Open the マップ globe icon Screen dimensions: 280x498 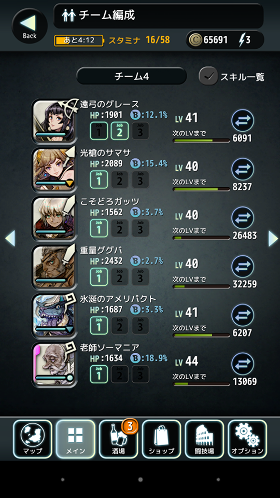[32, 439]
